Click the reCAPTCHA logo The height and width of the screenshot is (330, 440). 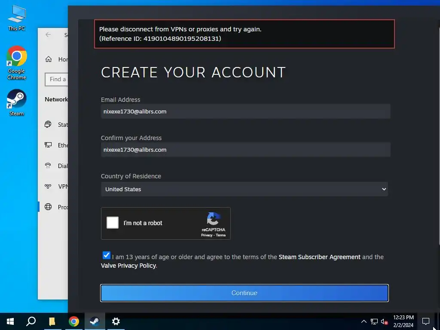click(x=213, y=219)
